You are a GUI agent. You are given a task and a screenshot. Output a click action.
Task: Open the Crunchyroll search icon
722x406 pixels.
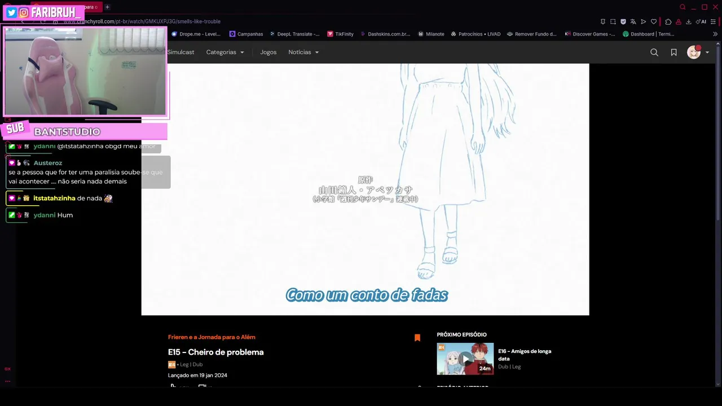pyautogui.click(x=654, y=52)
